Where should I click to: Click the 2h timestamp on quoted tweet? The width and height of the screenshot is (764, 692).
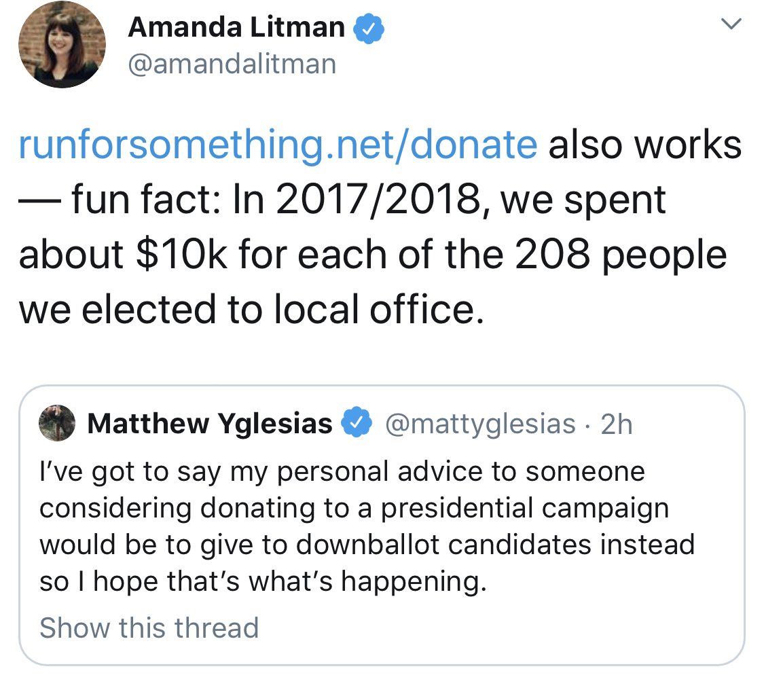click(x=617, y=424)
